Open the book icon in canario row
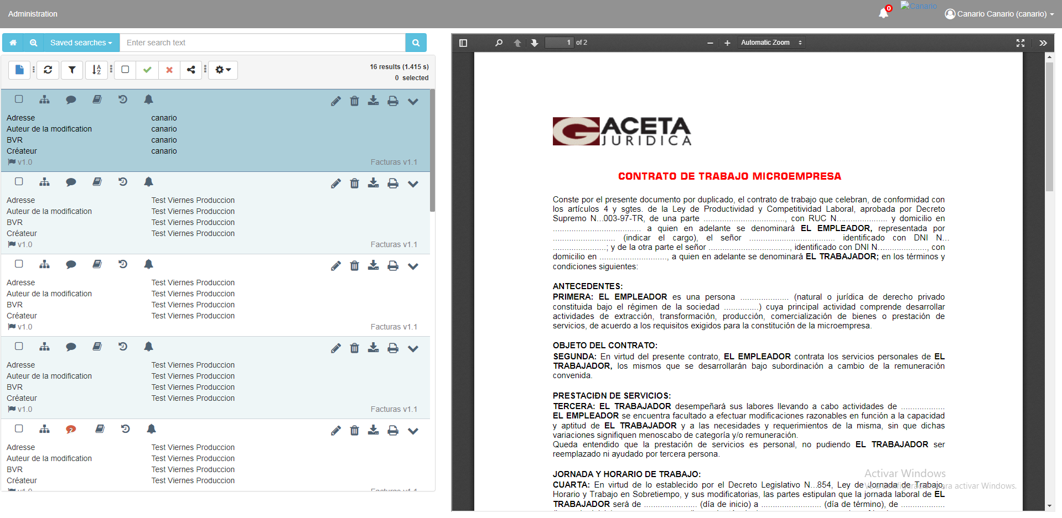This screenshot has height=518, width=1062. [97, 100]
